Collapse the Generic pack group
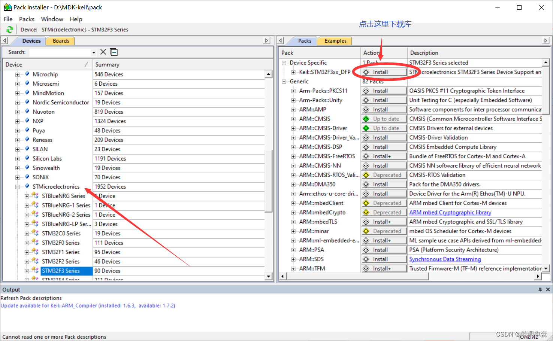 (284, 82)
